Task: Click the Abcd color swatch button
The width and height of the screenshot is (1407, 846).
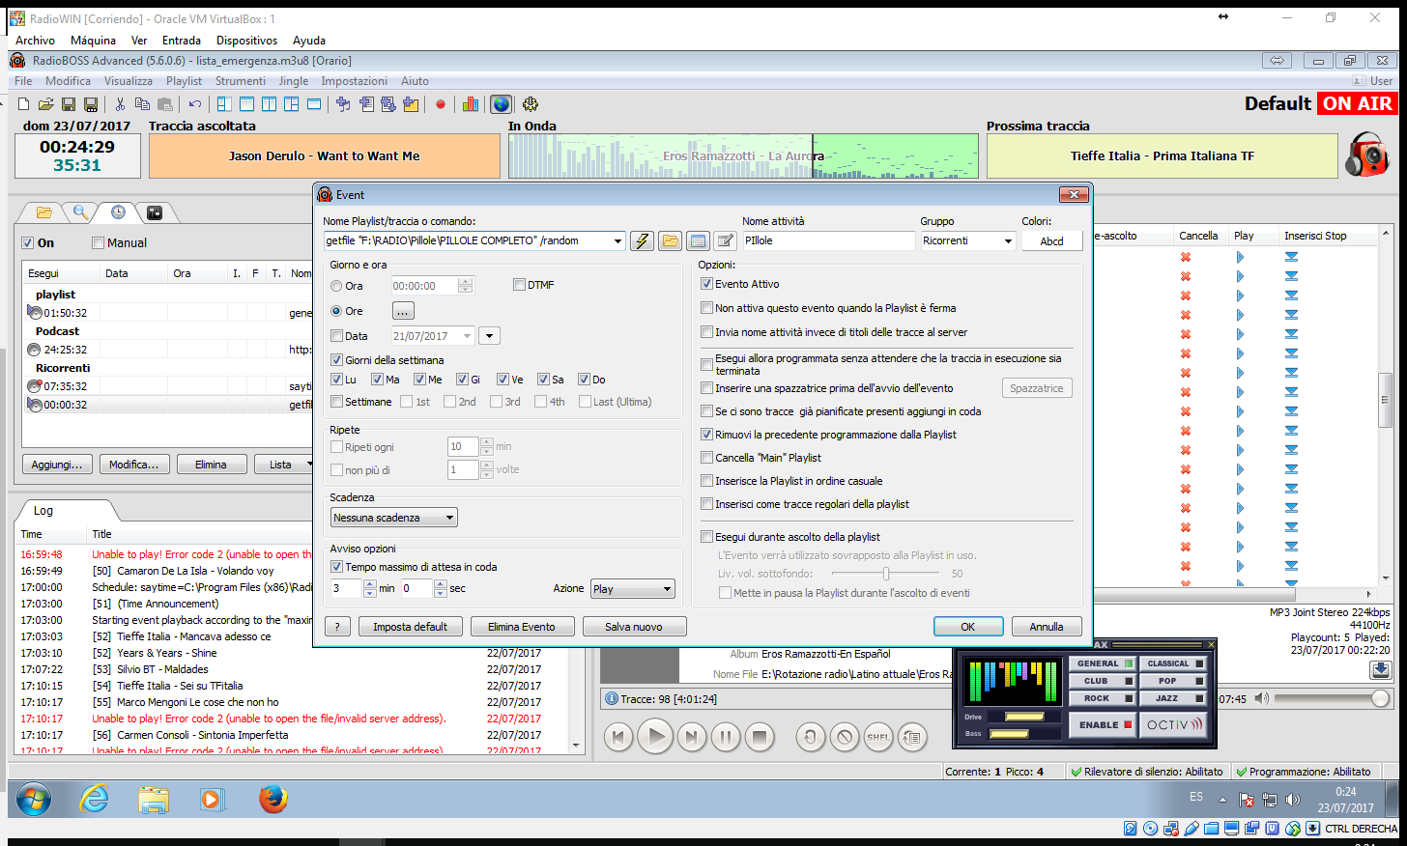Action: [1051, 241]
